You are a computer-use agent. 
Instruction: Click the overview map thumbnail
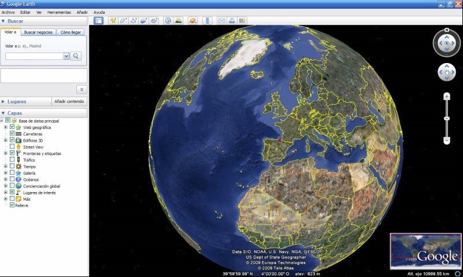pyautogui.click(x=425, y=252)
